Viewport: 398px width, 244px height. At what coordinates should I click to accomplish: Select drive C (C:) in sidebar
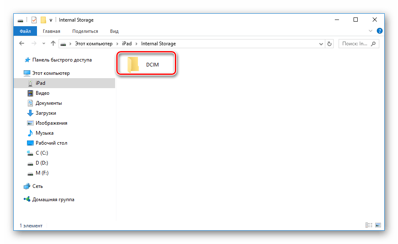click(42, 153)
